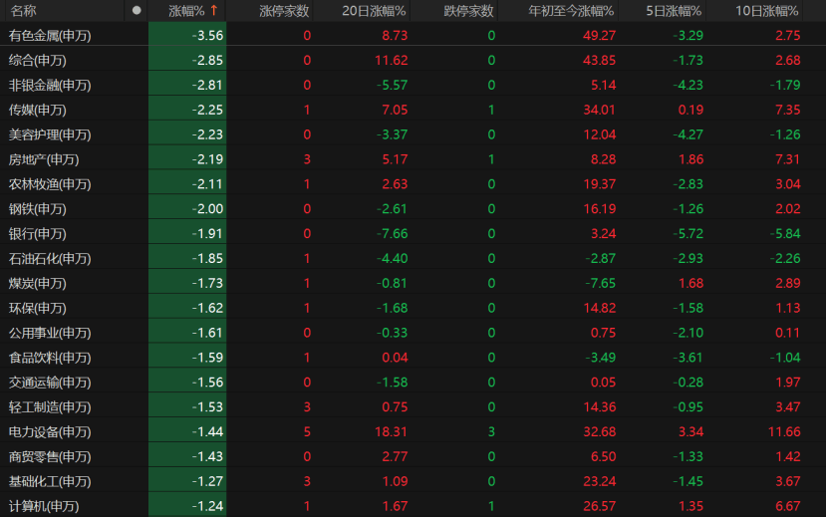Screen dimensions: 827x517
Task: Select 食品饮料(申万) in the list
Action: (49, 358)
